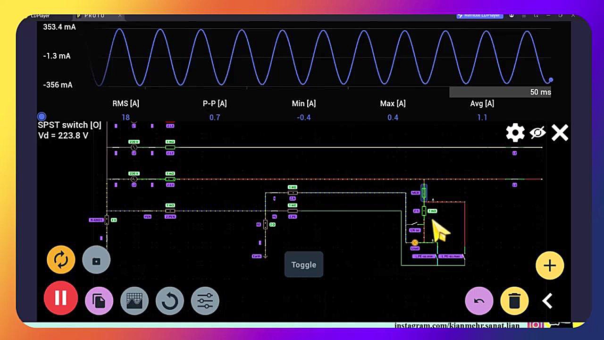The width and height of the screenshot is (604, 340).
Task: Reset the simulation with the circular arrow
Action: coord(170,301)
